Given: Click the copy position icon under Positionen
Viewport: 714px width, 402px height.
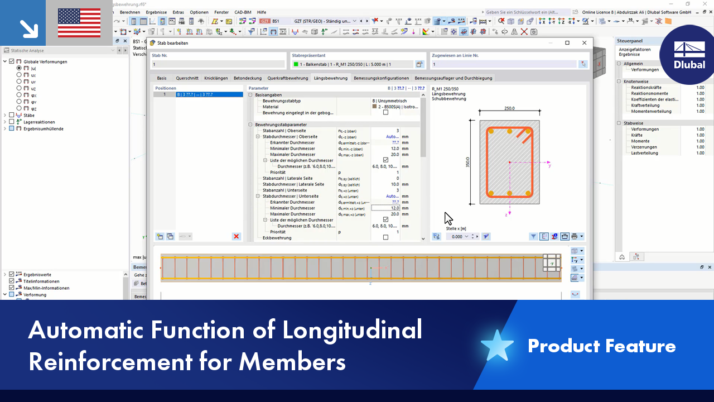Looking at the screenshot, I should [x=170, y=237].
